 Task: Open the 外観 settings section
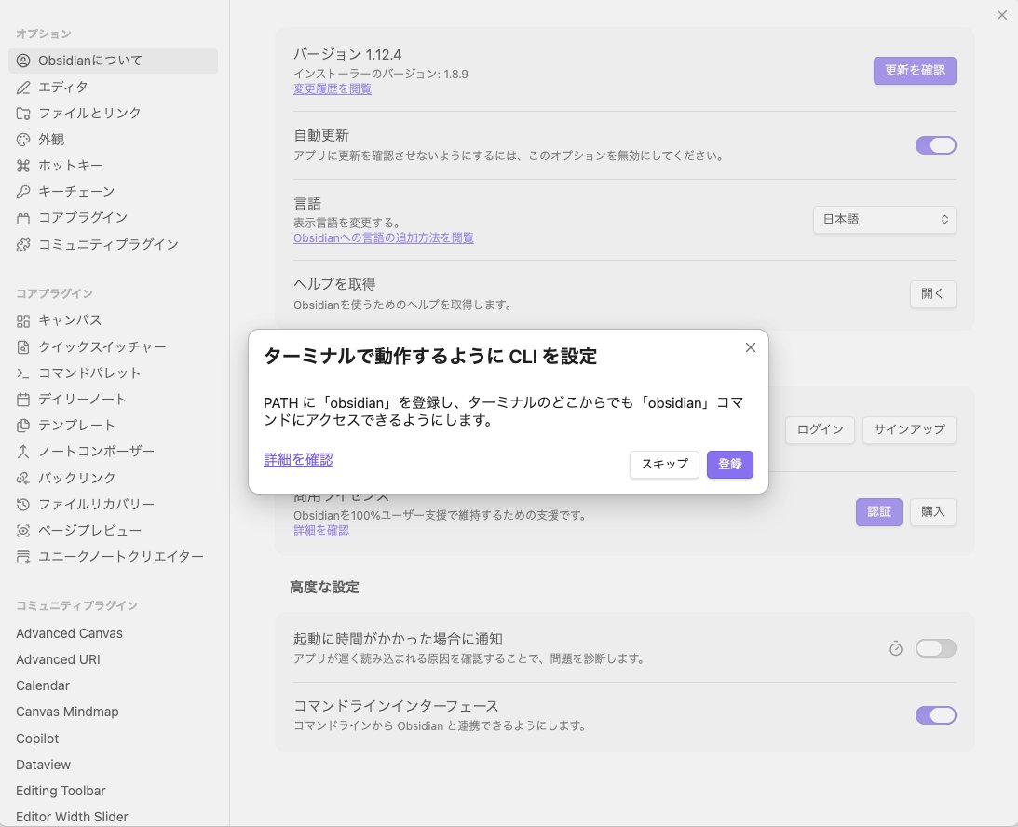click(51, 139)
